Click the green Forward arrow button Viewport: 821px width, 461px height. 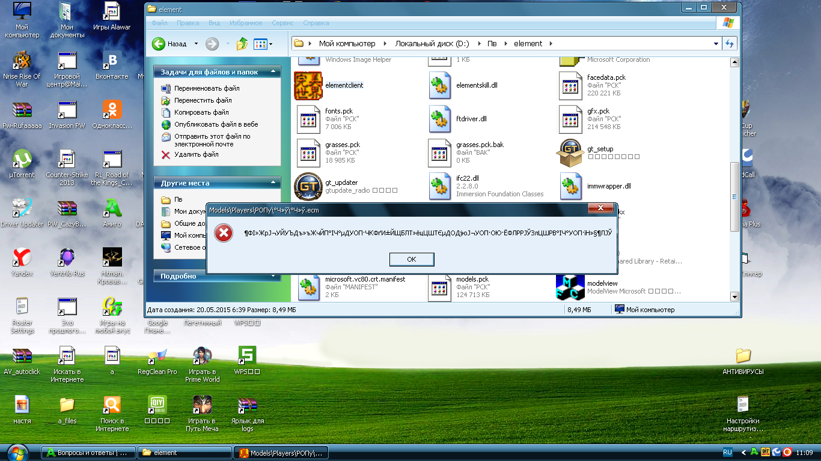pyautogui.click(x=212, y=44)
